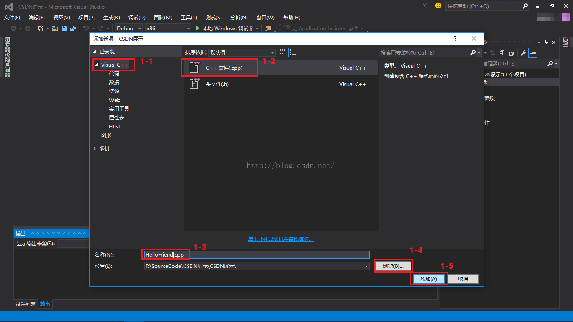Click the new project toolbar icon

click(41, 29)
